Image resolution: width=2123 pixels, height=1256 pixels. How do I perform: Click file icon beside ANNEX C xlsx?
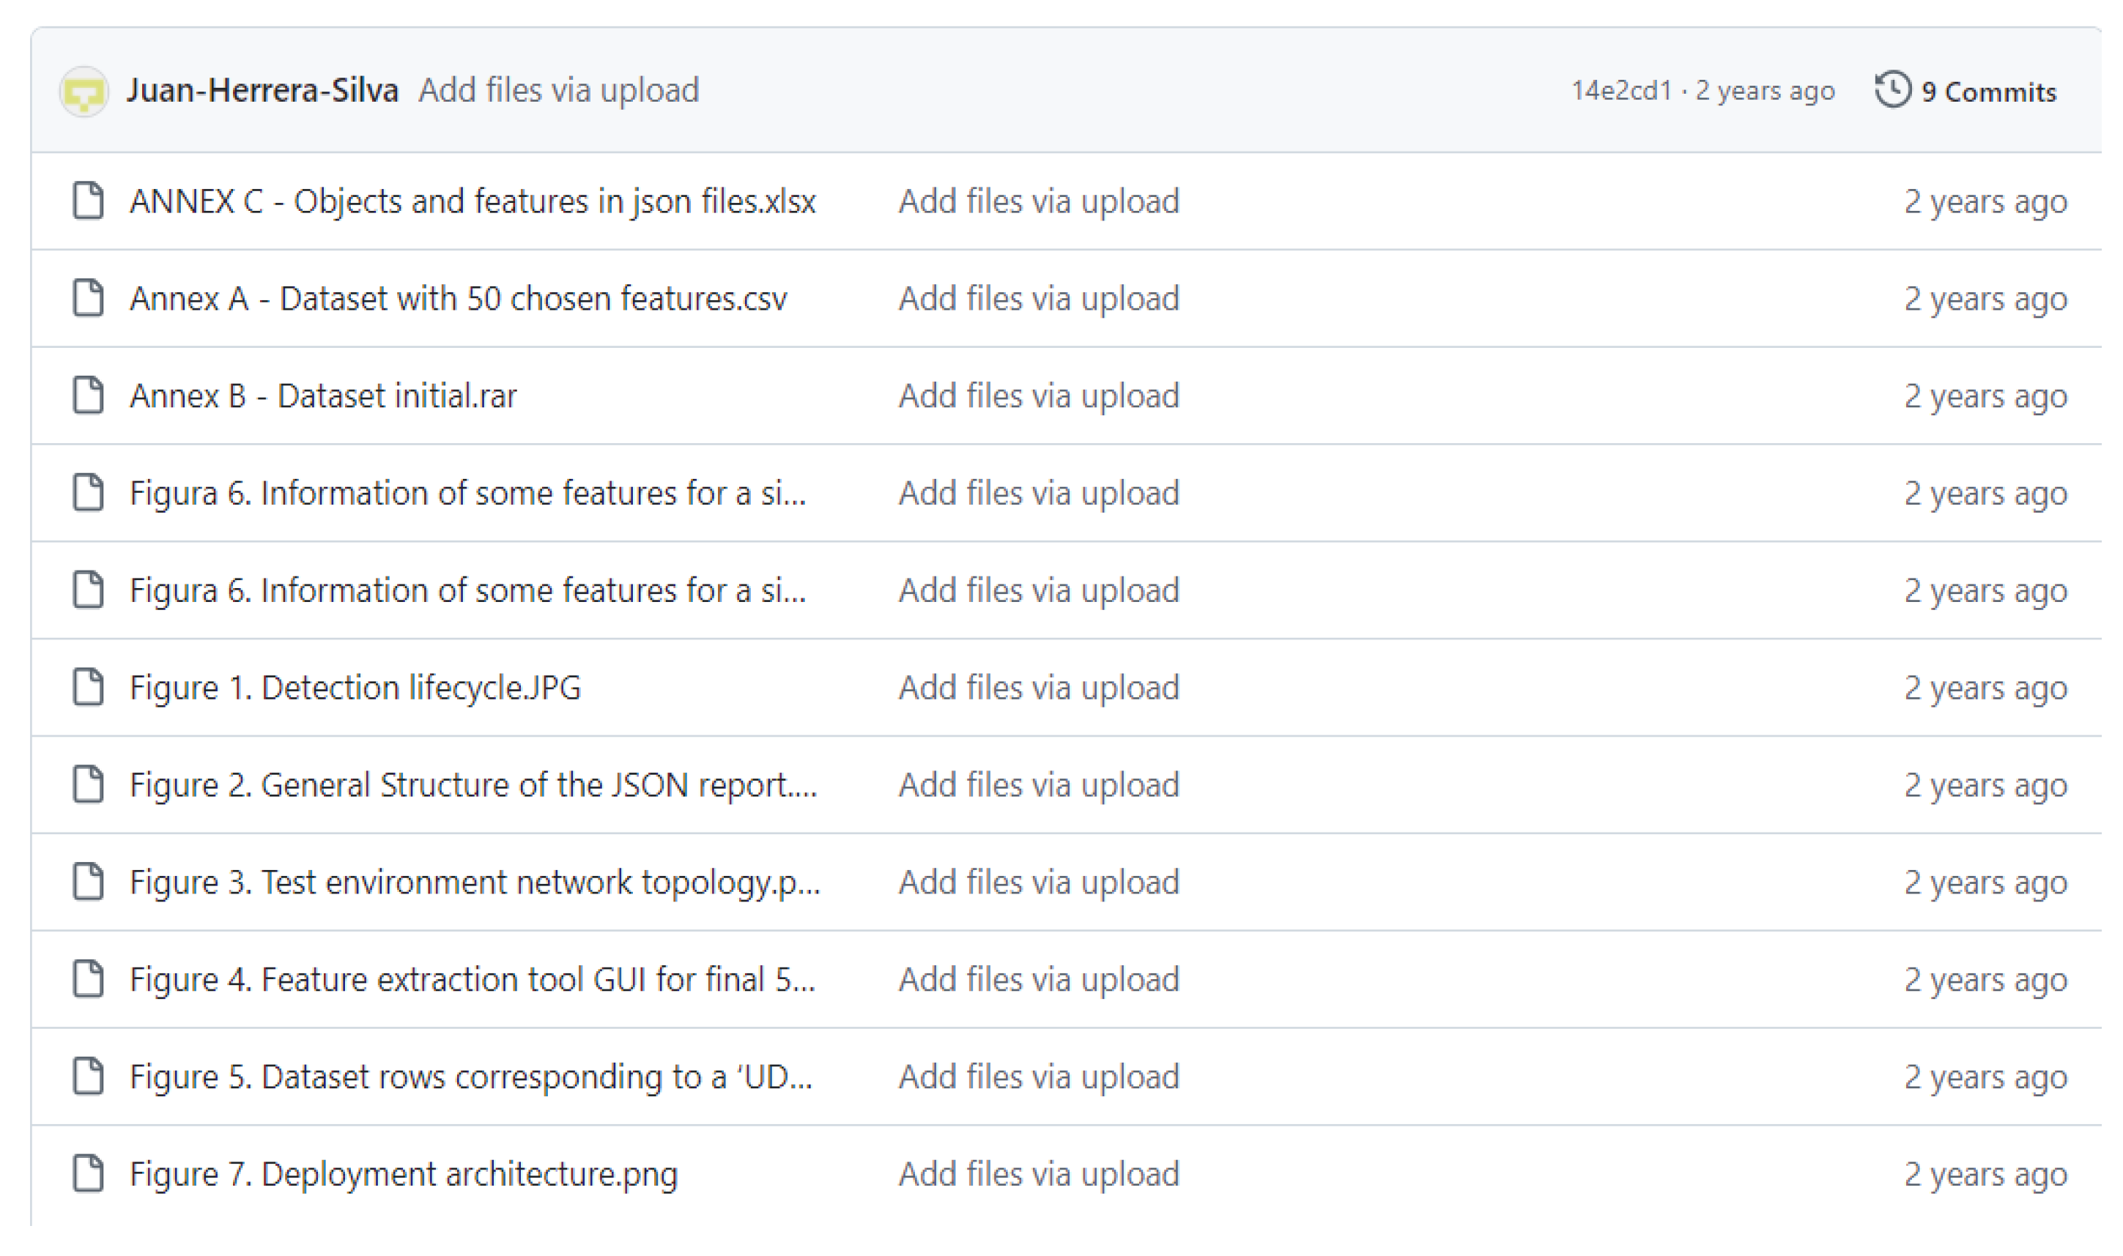point(88,201)
